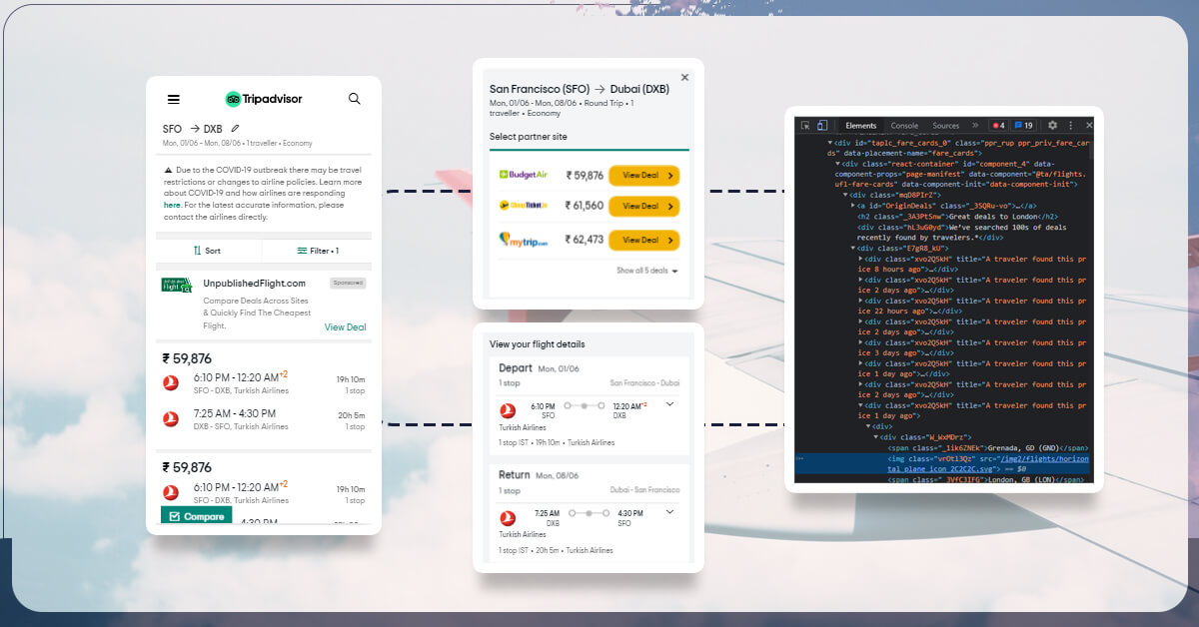The width and height of the screenshot is (1199, 627).
Task: Click the CheapTicket partner logo
Action: coord(524,206)
